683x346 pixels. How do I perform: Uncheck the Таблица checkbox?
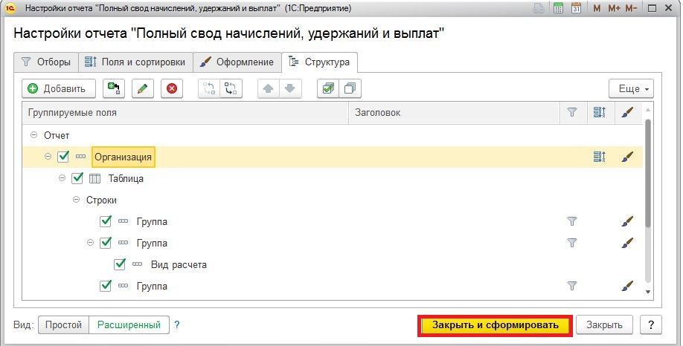77,178
